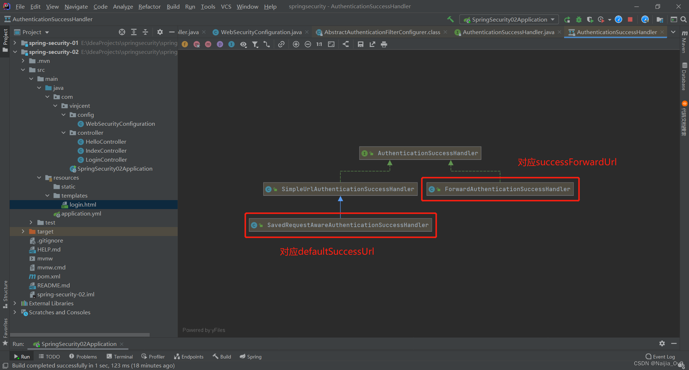The image size is (689, 370).
Task: Expand all nodes in Project panel
Action: 134,32
